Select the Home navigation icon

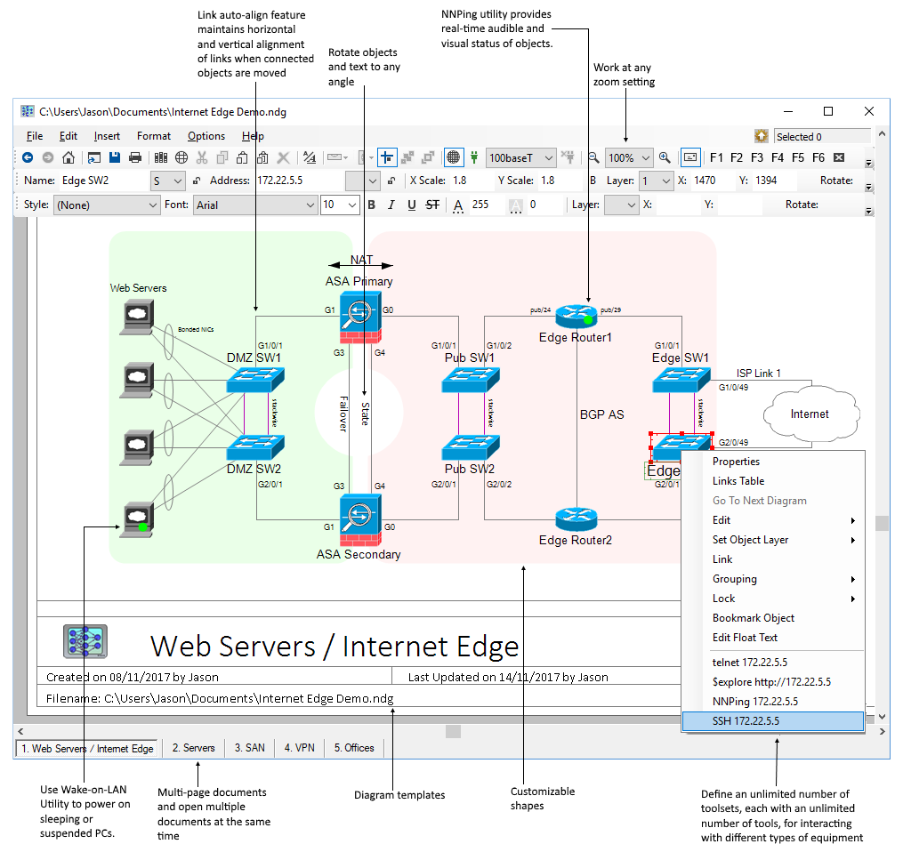click(x=68, y=157)
